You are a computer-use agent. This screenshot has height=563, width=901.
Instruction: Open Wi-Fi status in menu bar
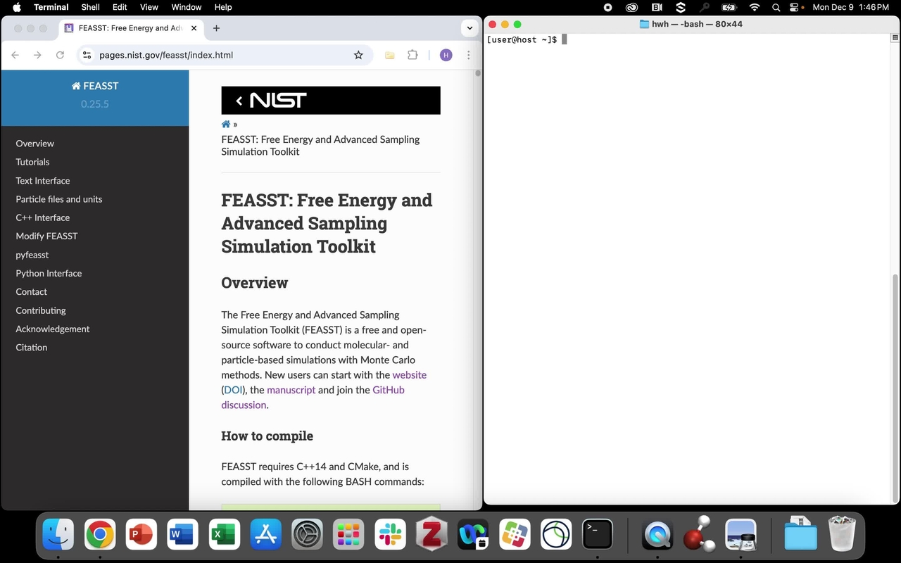coord(755,7)
